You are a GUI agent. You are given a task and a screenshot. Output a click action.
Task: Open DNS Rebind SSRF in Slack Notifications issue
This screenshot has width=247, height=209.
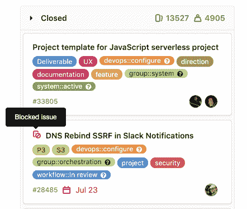120,136
